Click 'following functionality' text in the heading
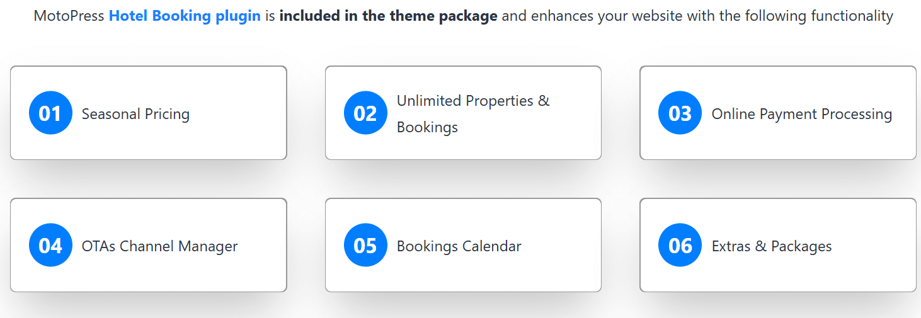Screen dimensions: 921x318 818,16
